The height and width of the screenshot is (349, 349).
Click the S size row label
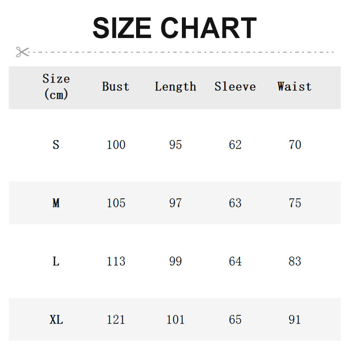coord(56,145)
